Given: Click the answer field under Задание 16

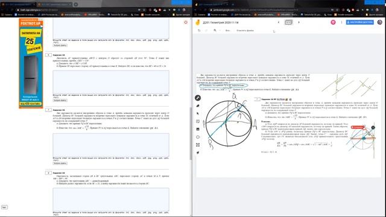Looking at the screenshot, I should [111, 200].
